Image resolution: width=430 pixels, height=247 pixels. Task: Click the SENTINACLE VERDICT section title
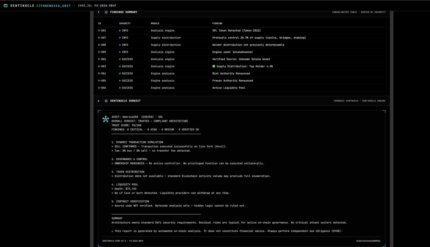point(125,101)
